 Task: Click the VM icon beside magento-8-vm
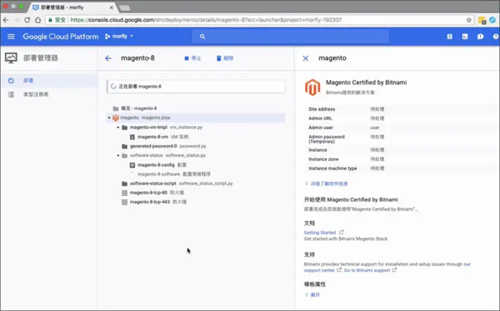132,137
